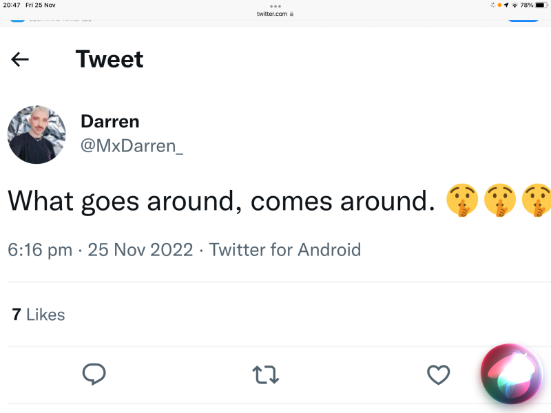Viewport: 551px width, 413px height.
Task: Reply to the tweet using the speech bubble icon
Action: pos(94,374)
